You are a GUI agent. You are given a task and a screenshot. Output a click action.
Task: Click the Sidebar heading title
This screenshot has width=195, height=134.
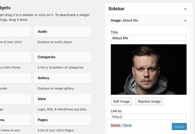click(116, 9)
